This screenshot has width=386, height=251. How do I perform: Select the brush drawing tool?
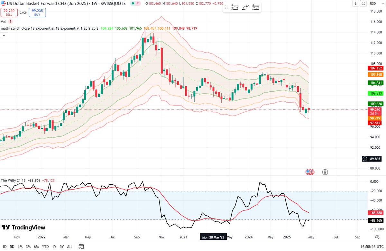[245, 7]
